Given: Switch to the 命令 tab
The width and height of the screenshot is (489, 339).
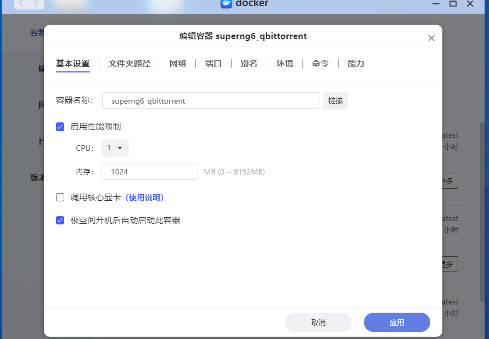Looking at the screenshot, I should point(320,64).
